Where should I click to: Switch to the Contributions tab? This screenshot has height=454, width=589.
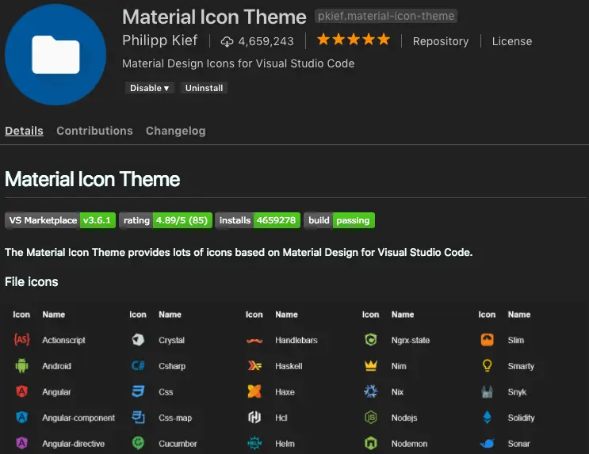click(94, 131)
